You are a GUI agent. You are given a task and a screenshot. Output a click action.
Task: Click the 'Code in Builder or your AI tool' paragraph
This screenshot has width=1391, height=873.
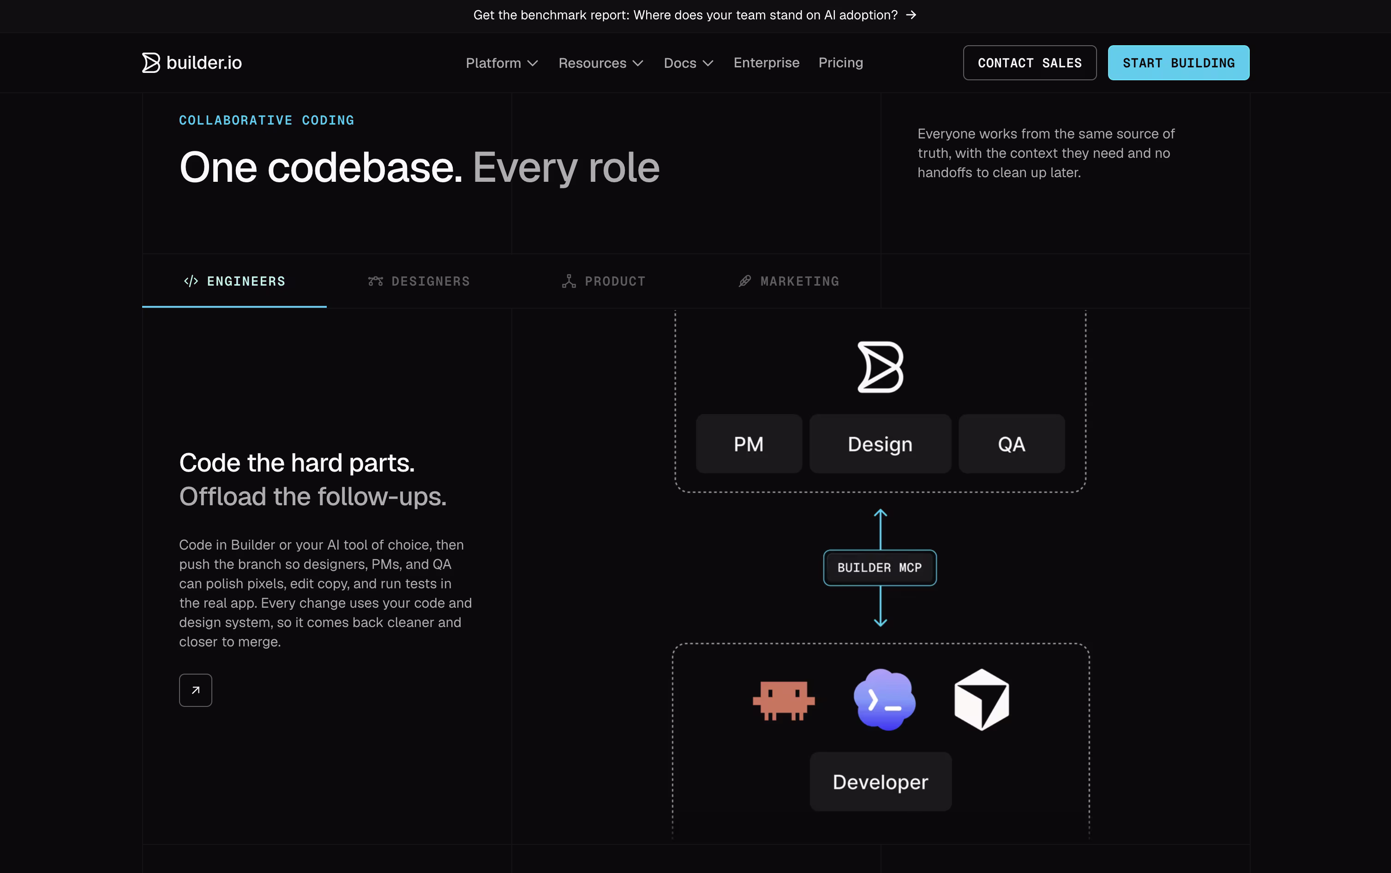pyautogui.click(x=326, y=593)
